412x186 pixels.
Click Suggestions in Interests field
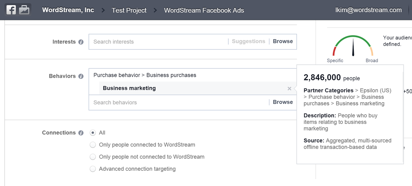coord(248,41)
